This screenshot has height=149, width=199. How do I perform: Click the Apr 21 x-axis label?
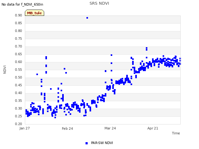click(x=153, y=128)
